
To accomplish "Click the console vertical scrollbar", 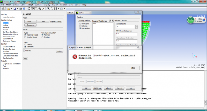I will point(206,89).
